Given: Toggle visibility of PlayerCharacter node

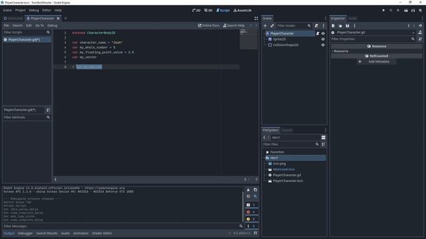Looking at the screenshot, I should (323, 33).
